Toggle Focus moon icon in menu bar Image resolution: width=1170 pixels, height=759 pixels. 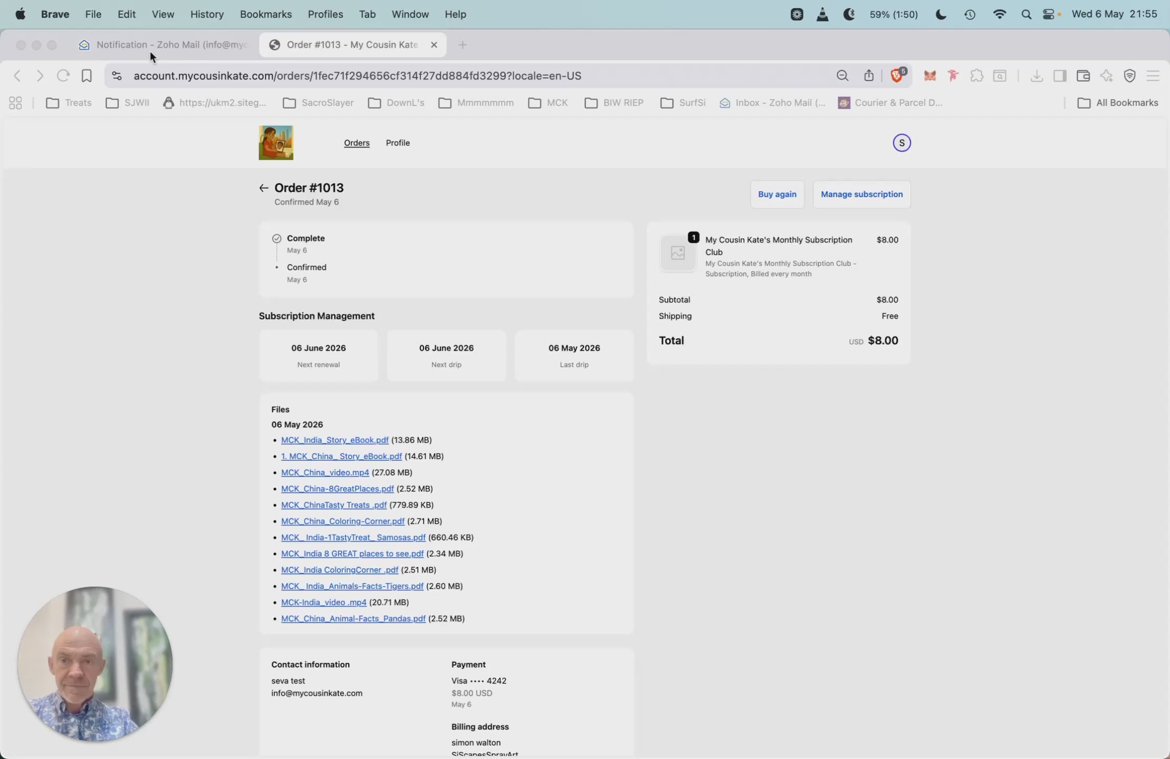point(941,14)
